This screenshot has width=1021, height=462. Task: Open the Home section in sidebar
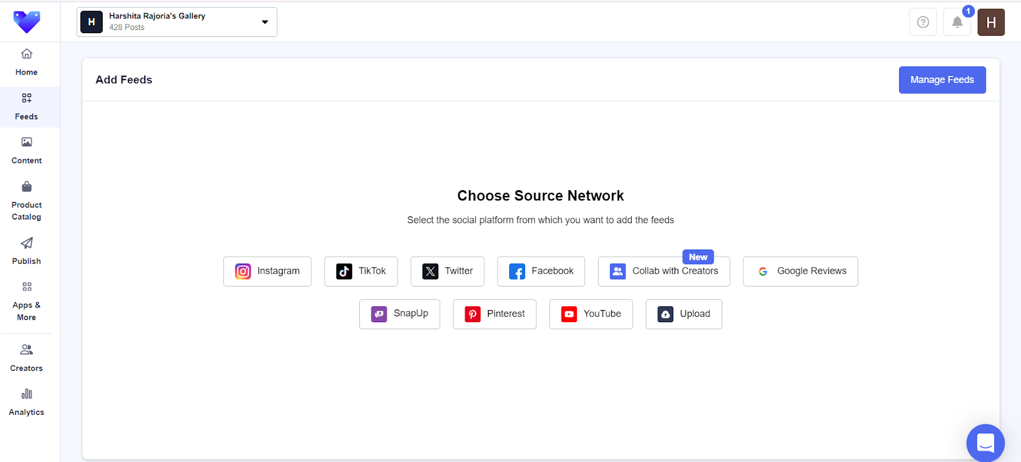click(27, 62)
